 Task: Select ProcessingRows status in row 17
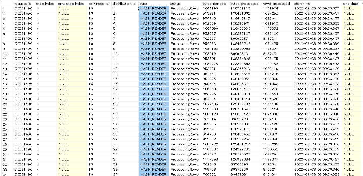185,89
